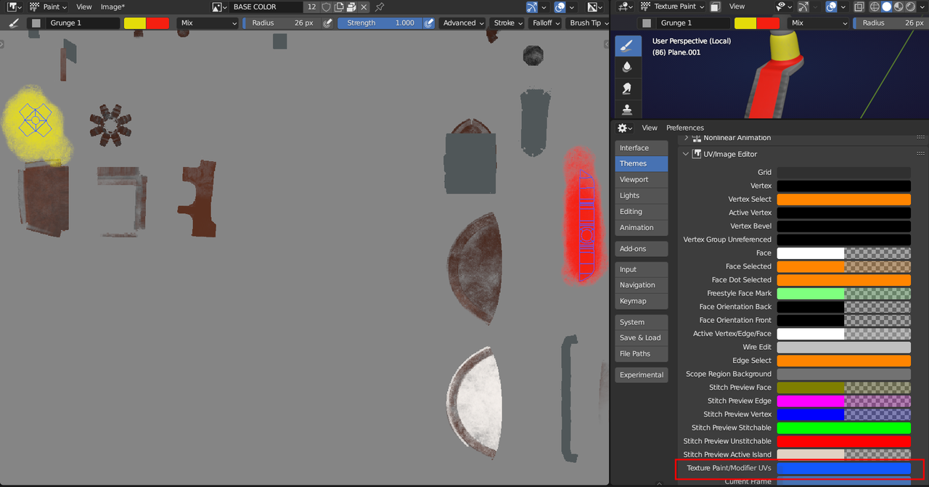Click the Strength slider field

click(380, 23)
